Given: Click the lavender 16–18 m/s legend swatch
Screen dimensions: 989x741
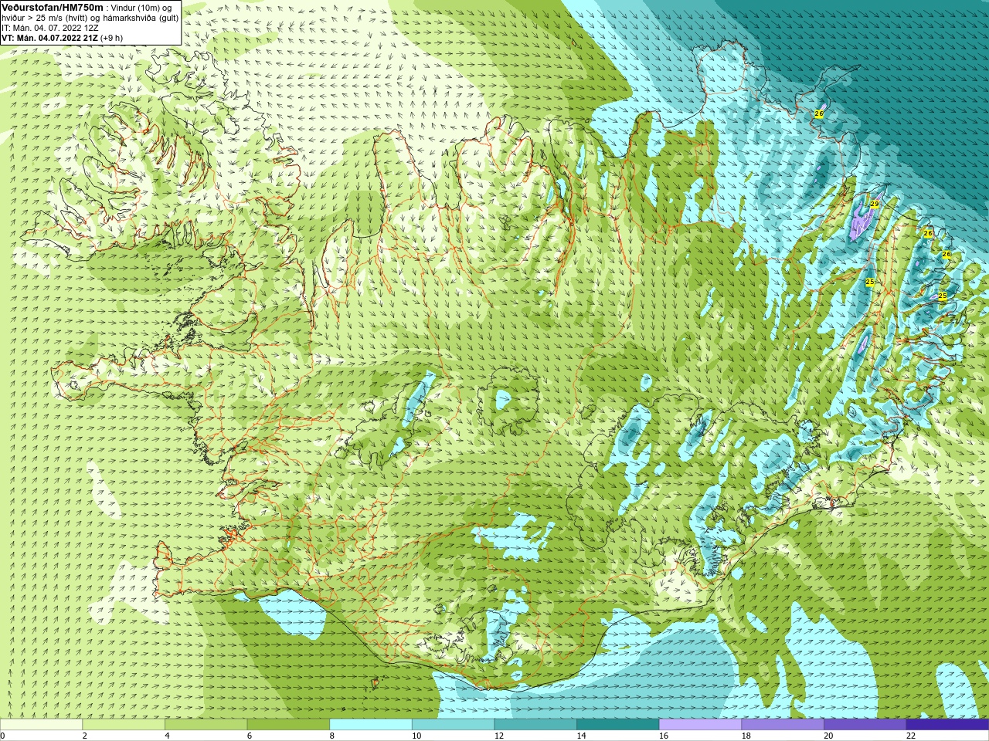Looking at the screenshot, I should (x=700, y=725).
